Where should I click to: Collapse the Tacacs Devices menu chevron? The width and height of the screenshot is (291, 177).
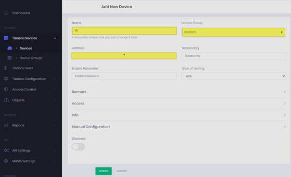pos(55,38)
